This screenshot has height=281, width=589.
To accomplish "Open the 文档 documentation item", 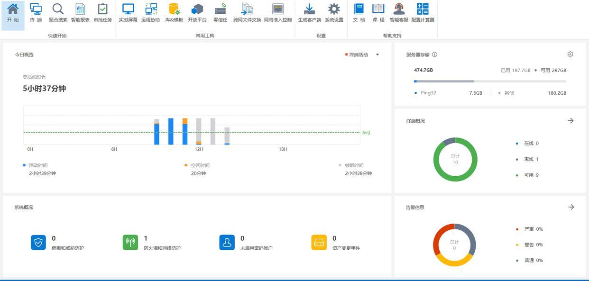I will (x=359, y=13).
